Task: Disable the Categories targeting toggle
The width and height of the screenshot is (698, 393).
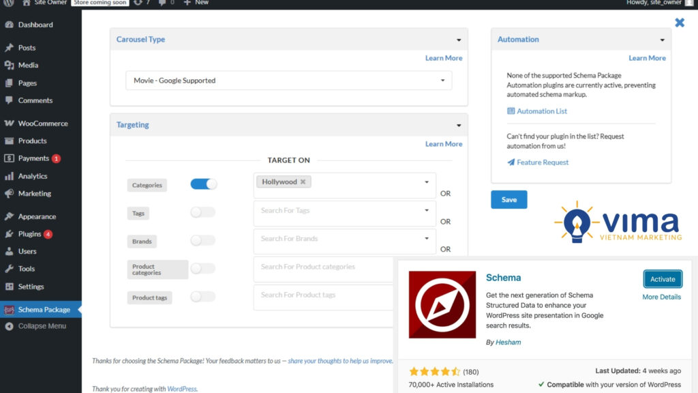Action: 202,184
